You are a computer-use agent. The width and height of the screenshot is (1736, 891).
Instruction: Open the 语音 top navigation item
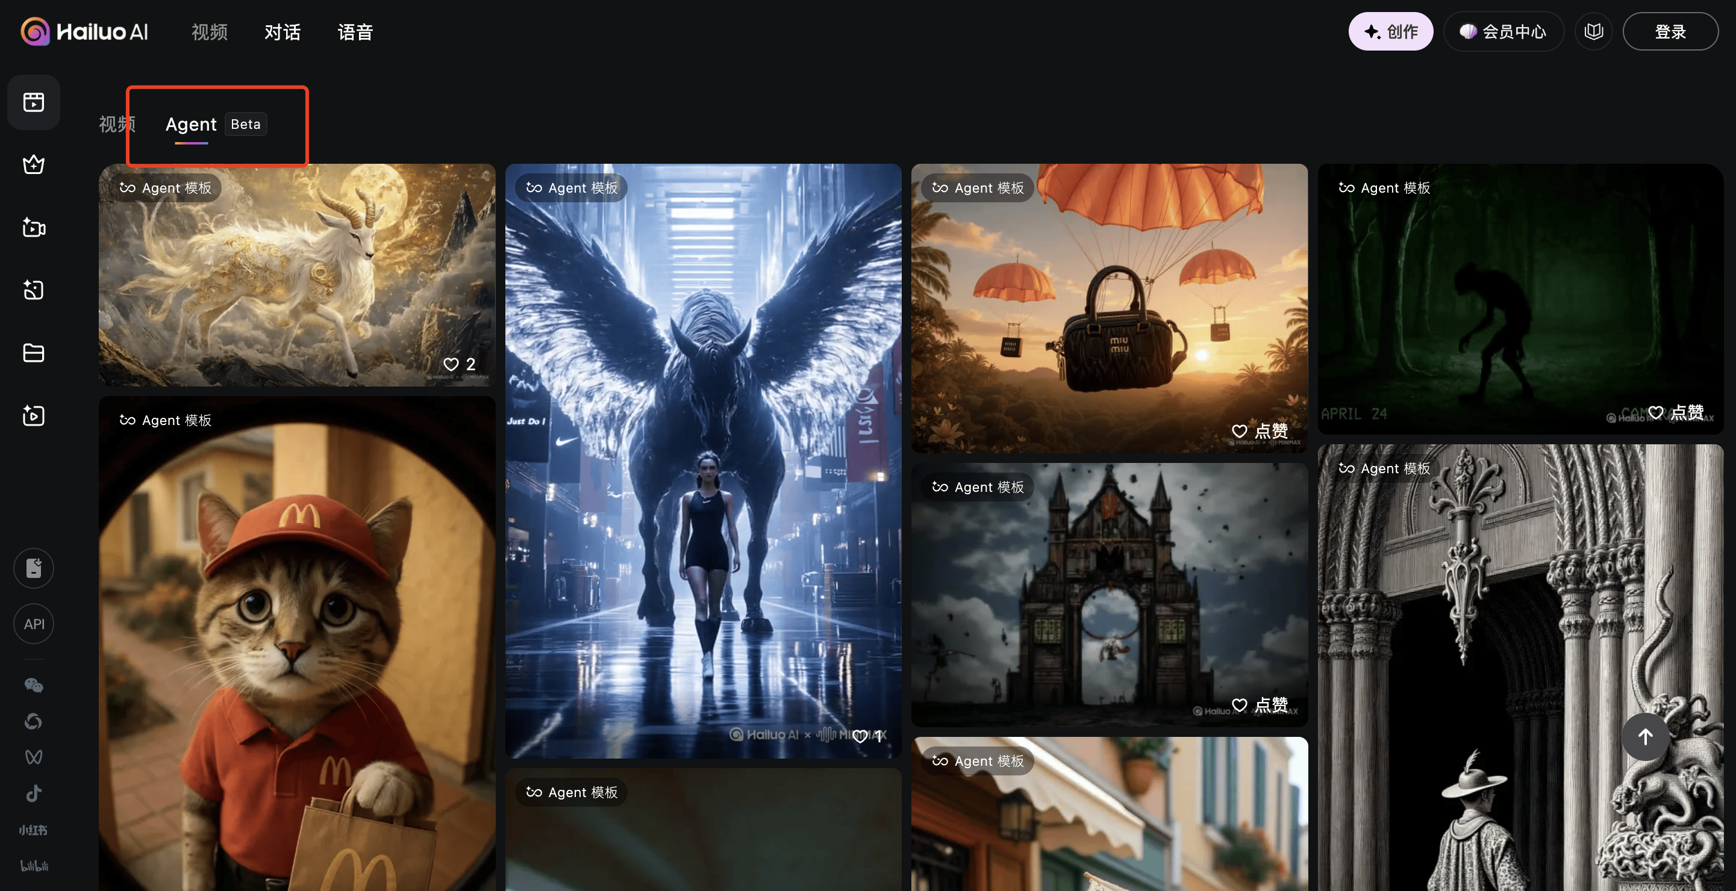pos(355,32)
